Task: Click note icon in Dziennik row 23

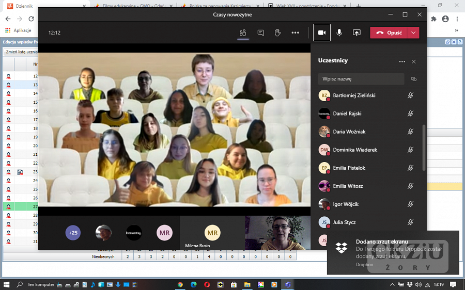Action: click(20, 172)
